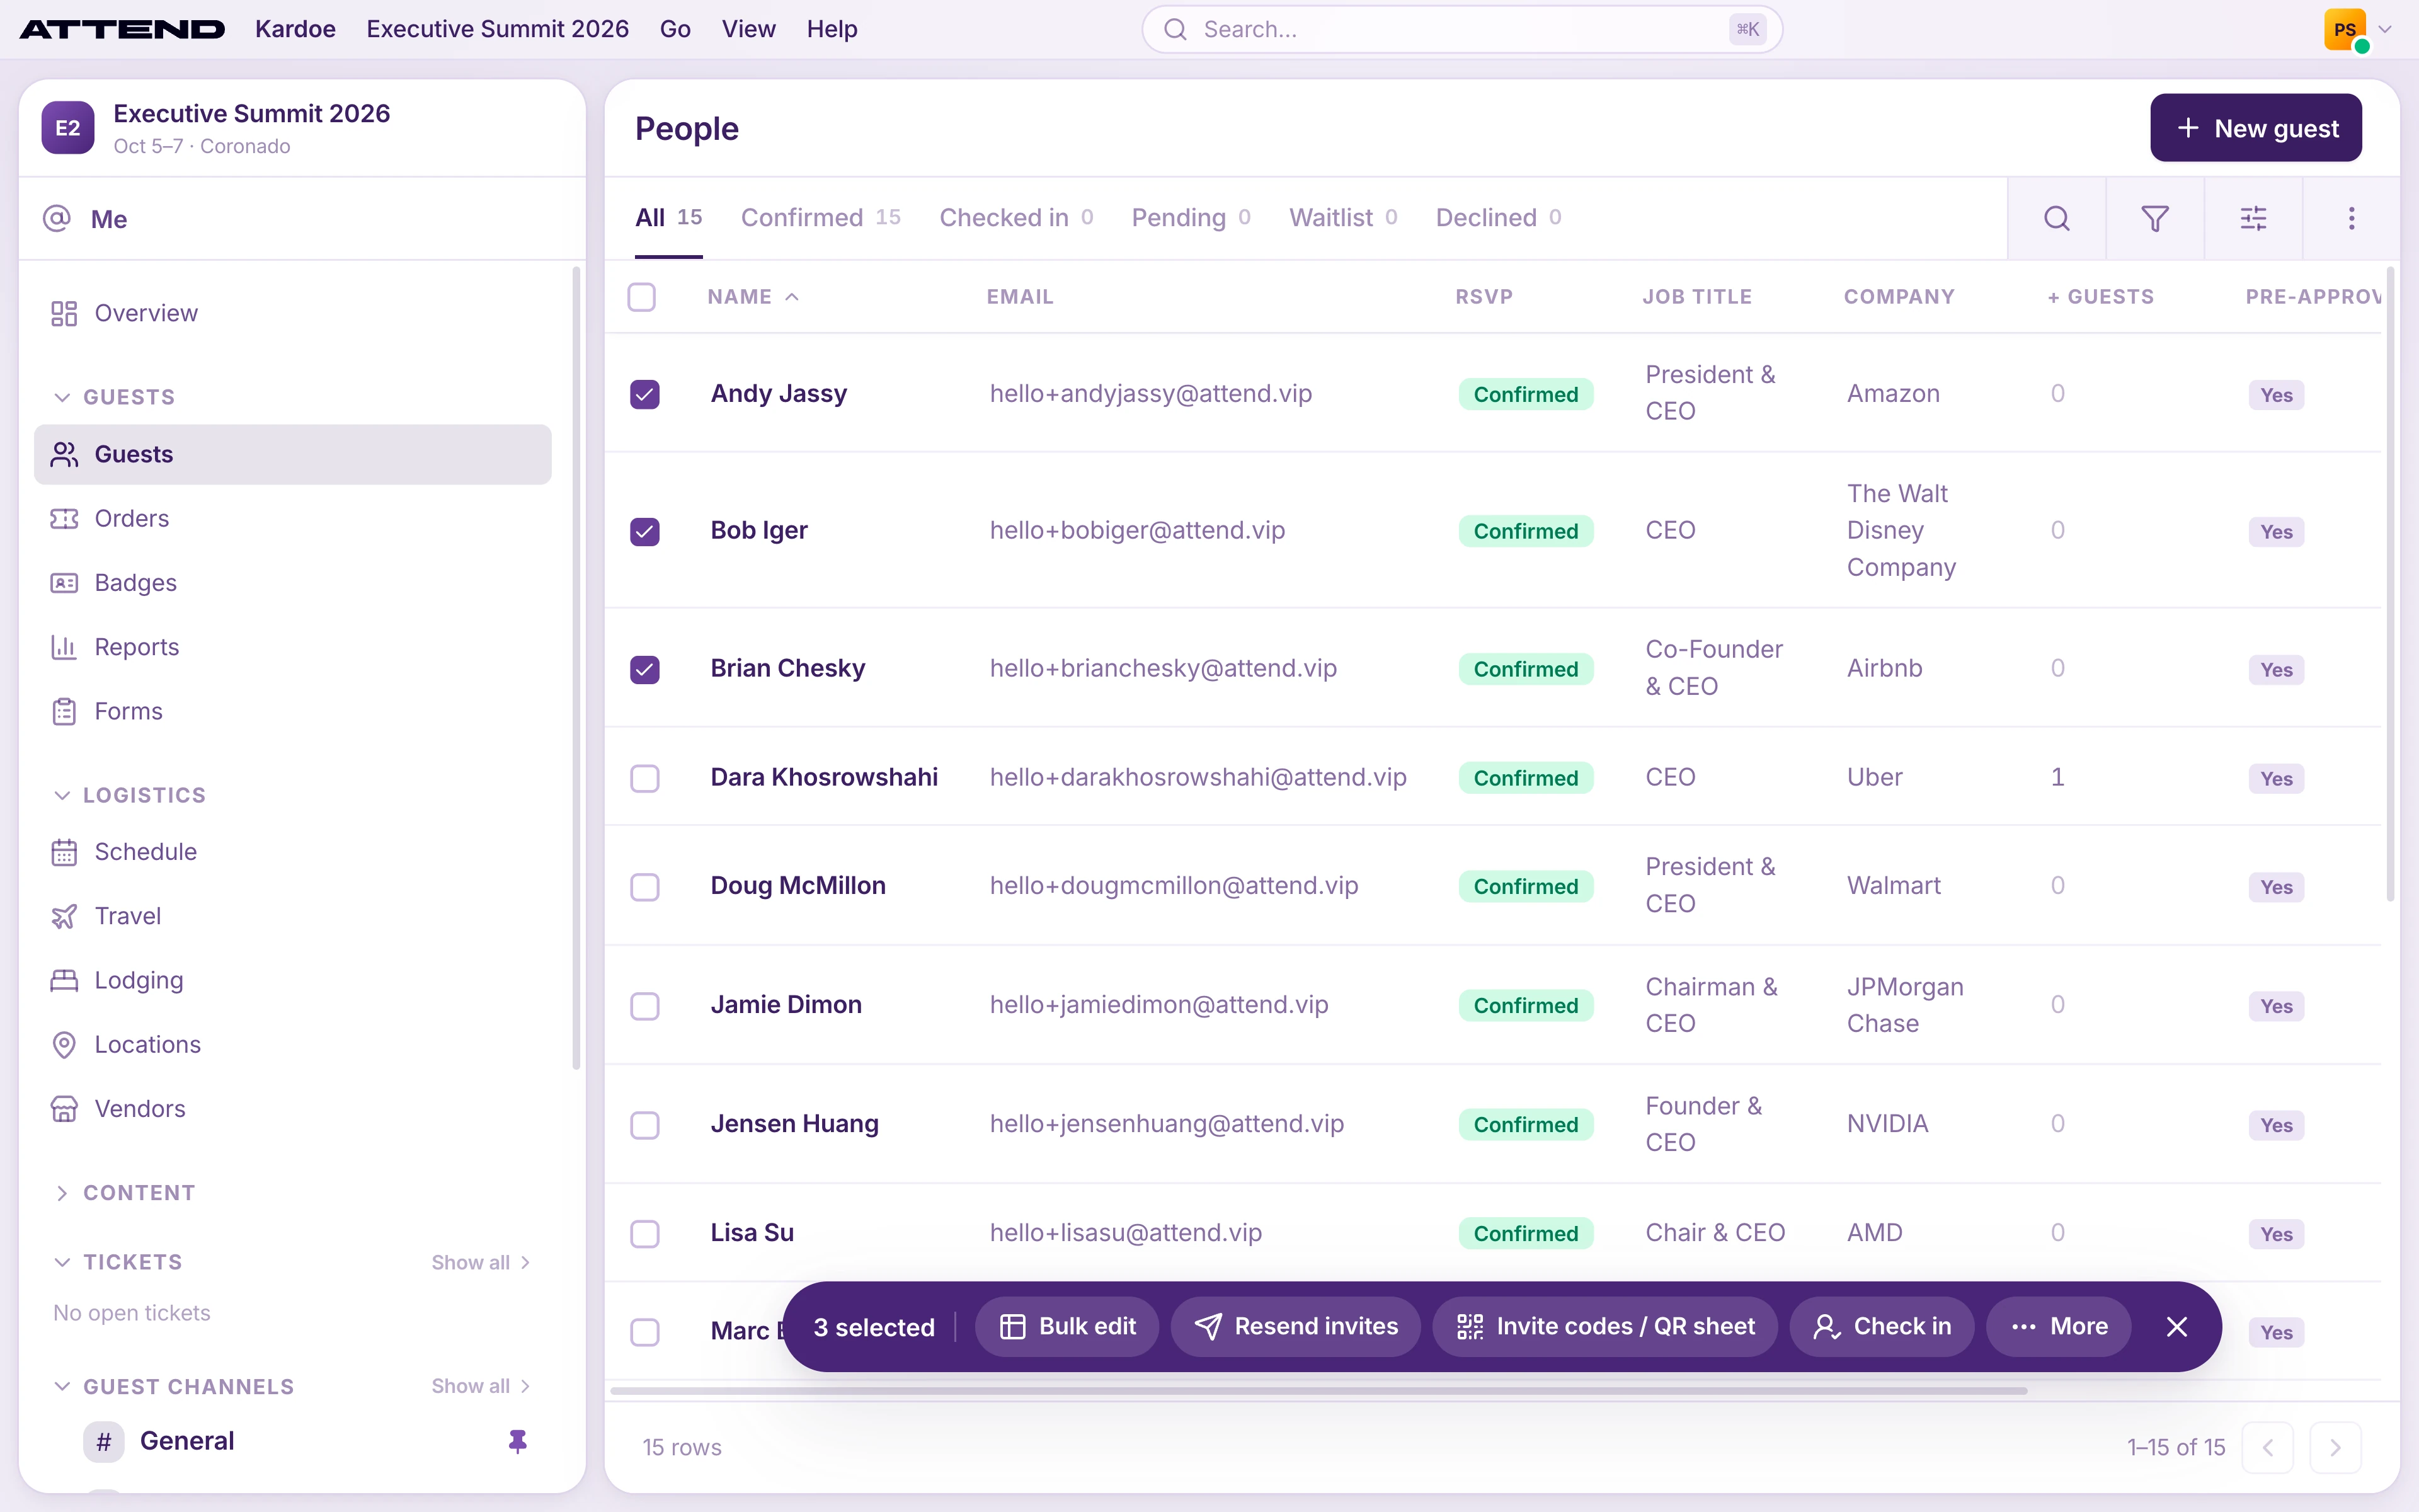This screenshot has height=1512, width=2419.
Task: Uncheck Bob Iger's row checkbox
Action: coord(644,531)
